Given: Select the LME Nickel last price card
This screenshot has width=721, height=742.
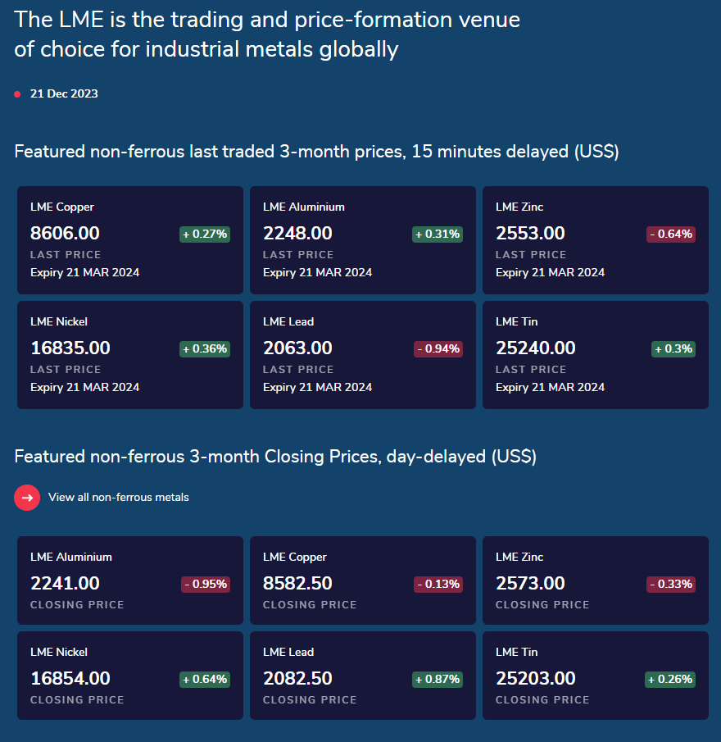Looking at the screenshot, I should pyautogui.click(x=130, y=355).
